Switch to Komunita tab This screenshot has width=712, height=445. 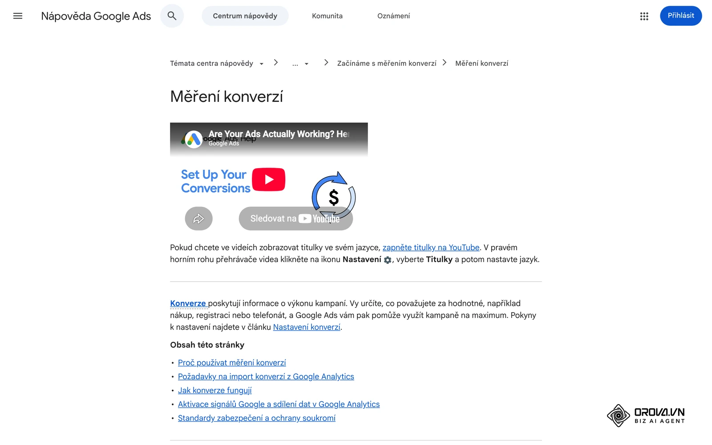pos(327,16)
